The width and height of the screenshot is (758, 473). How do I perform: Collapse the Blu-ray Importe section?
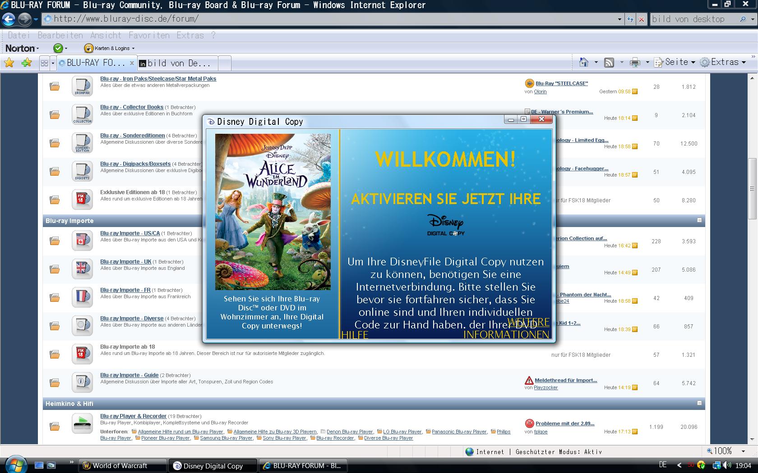[699, 220]
